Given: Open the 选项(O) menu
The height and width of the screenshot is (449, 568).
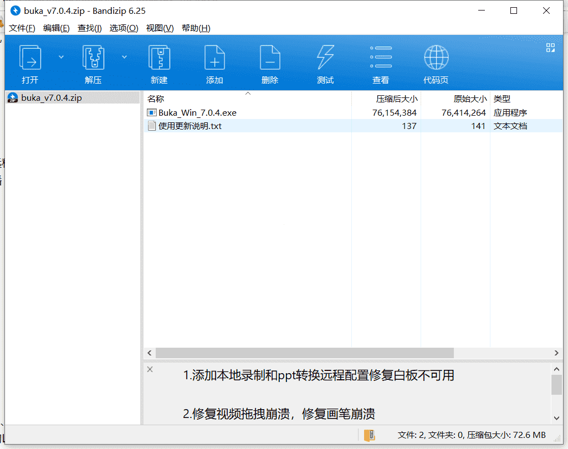Looking at the screenshot, I should (x=124, y=28).
